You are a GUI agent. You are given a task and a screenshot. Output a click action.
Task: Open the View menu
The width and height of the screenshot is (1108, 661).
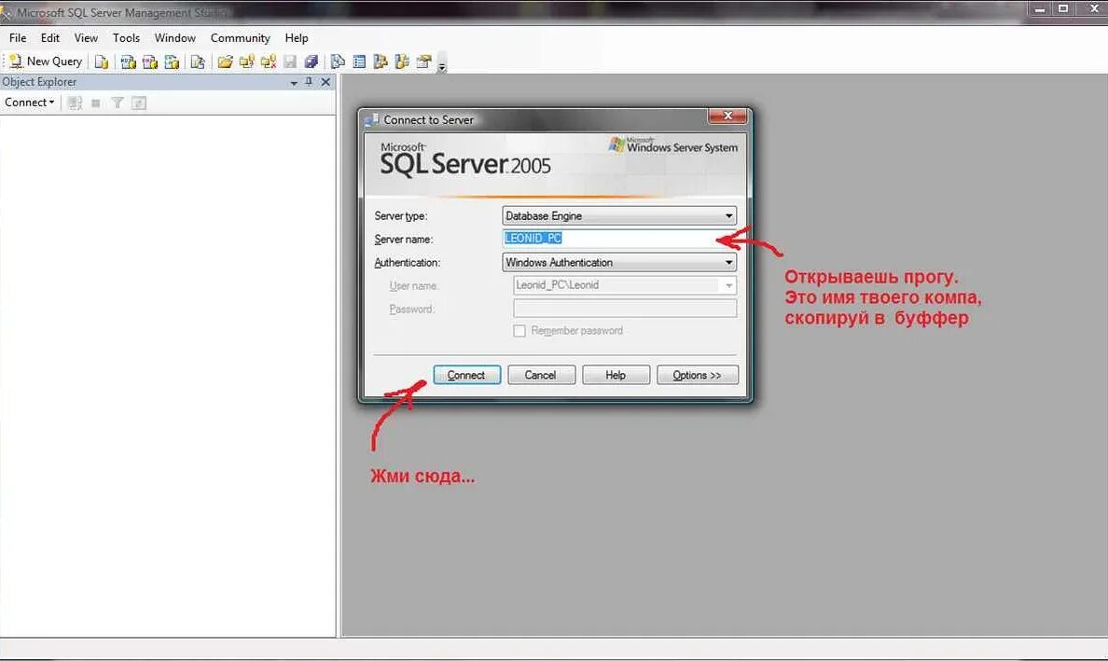coord(86,38)
